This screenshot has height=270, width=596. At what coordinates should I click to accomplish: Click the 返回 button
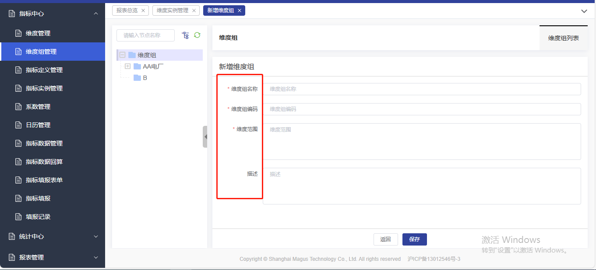[x=385, y=239]
